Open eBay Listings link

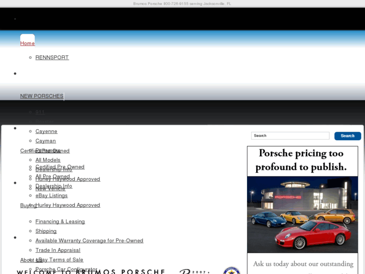(x=51, y=196)
